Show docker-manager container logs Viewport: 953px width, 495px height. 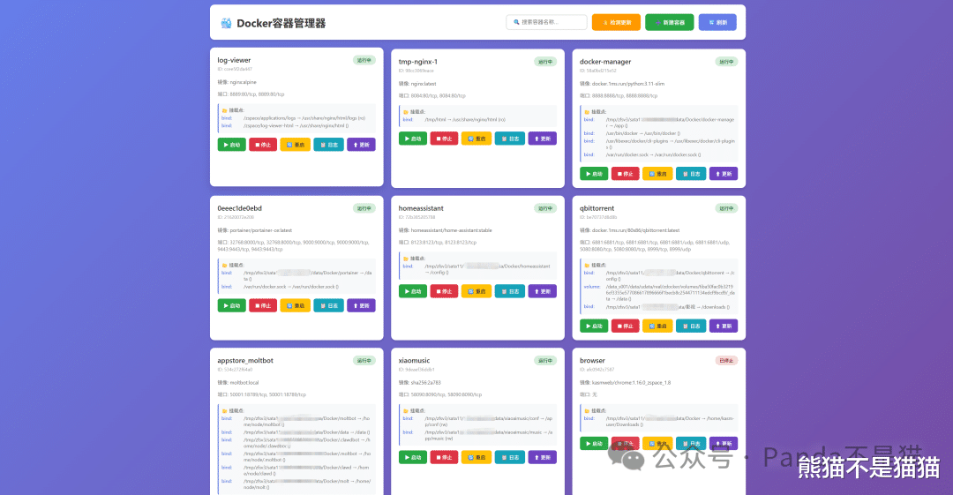691,174
